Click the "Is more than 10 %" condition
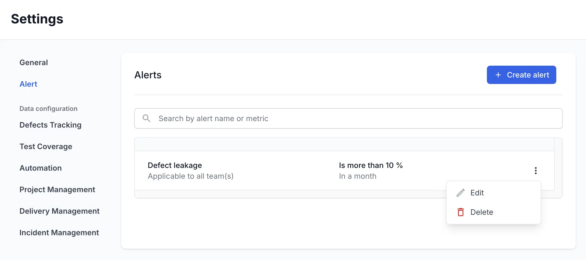The height and width of the screenshot is (260, 586). (371, 165)
